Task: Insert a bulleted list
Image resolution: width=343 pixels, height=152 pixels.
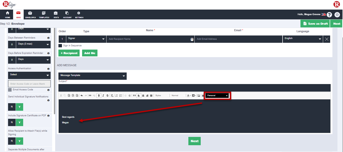Action: [x=121, y=95]
